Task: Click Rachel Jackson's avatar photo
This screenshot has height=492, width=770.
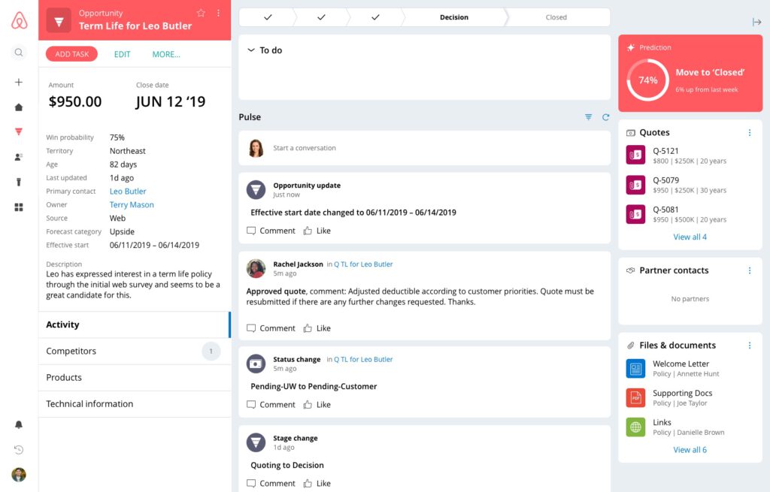Action: click(x=256, y=268)
